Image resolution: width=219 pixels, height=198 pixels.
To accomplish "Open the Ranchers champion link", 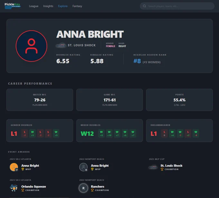I will (x=98, y=186).
